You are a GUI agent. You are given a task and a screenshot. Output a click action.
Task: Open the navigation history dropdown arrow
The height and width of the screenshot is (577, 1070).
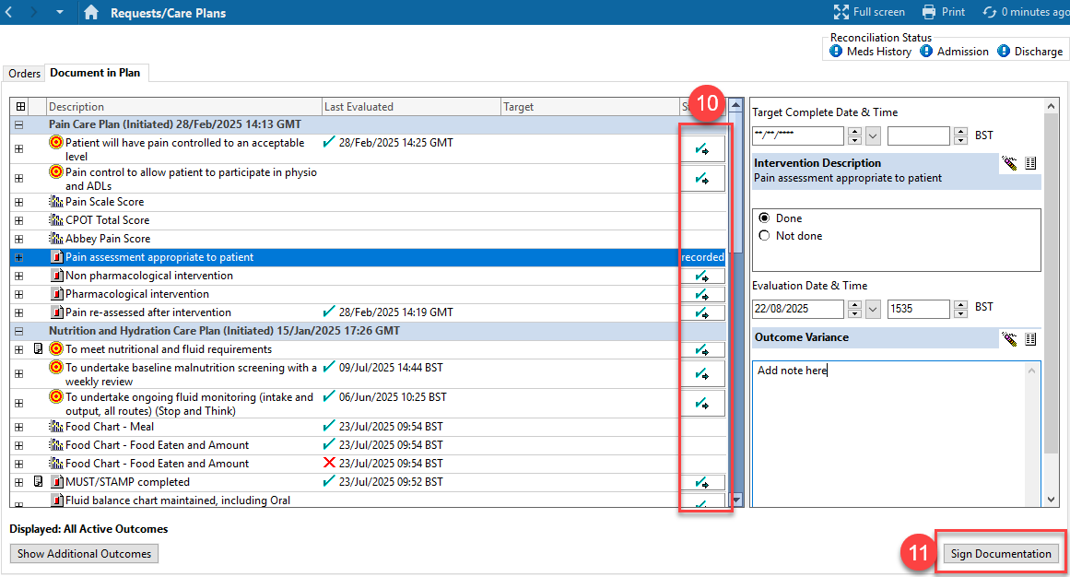(x=59, y=12)
